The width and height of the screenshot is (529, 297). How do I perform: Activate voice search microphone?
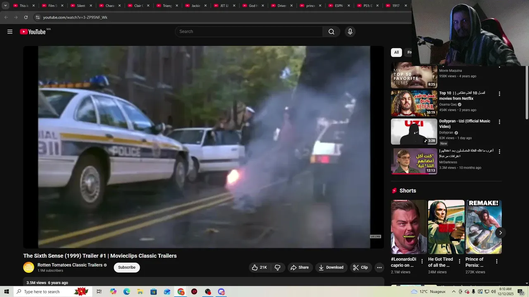[350, 32]
